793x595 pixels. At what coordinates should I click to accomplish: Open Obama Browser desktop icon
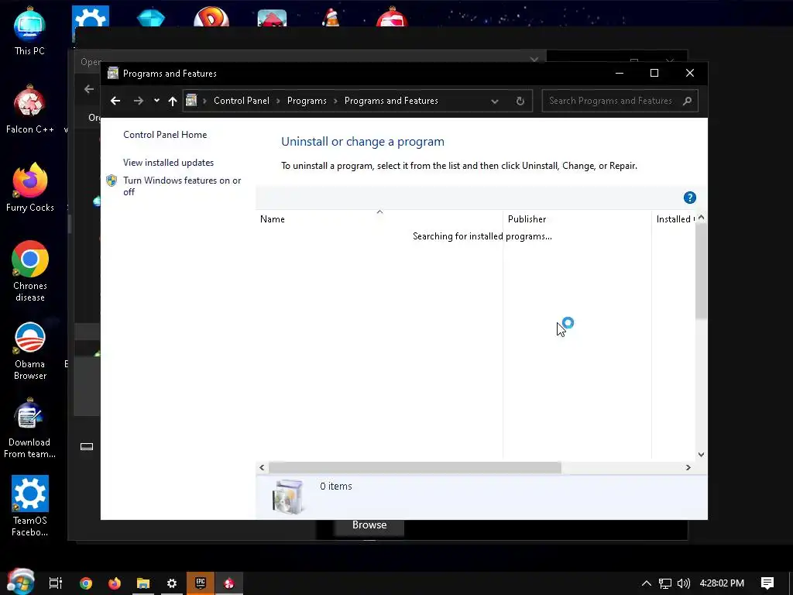point(30,351)
